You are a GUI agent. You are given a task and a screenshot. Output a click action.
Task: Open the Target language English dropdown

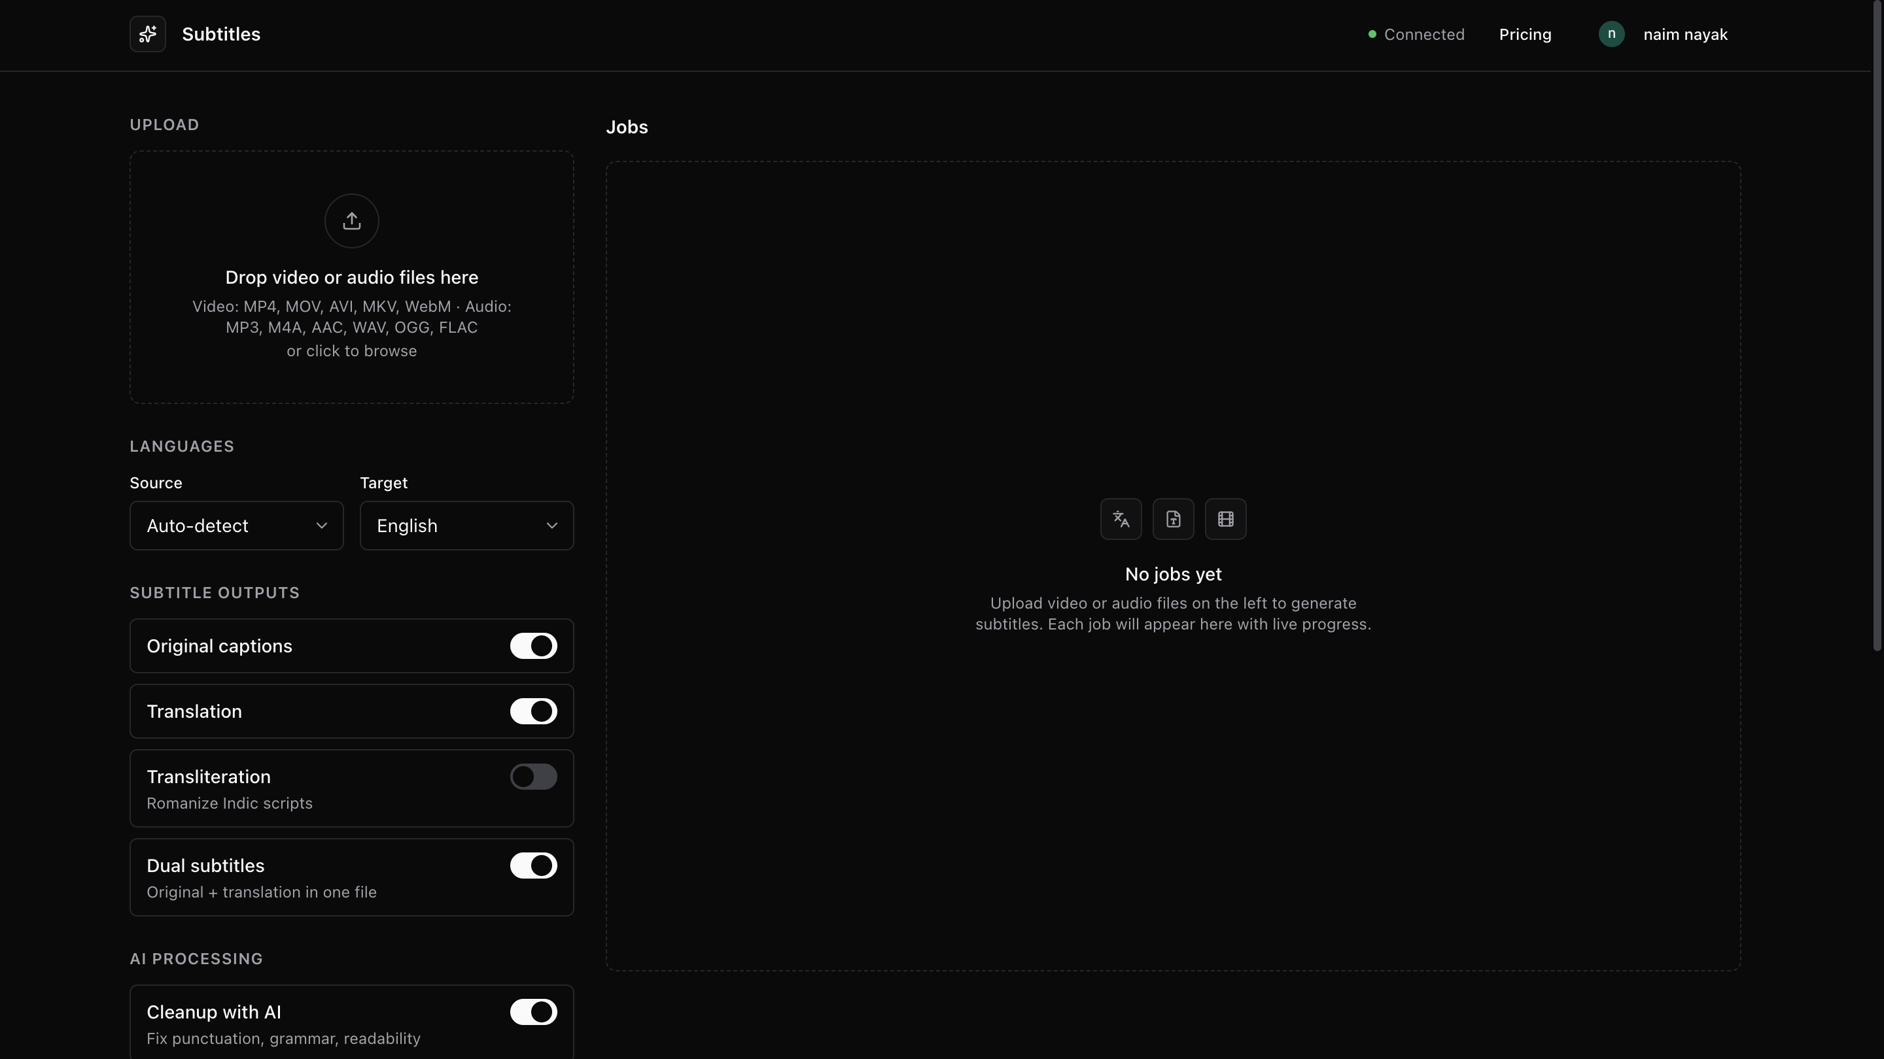pyautogui.click(x=466, y=526)
